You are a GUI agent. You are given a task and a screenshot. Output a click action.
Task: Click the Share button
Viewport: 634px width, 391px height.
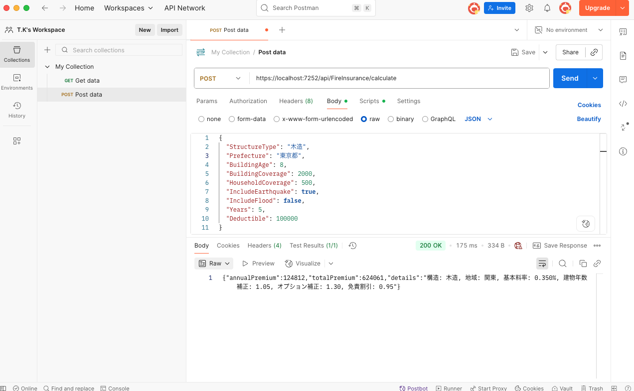[571, 52]
